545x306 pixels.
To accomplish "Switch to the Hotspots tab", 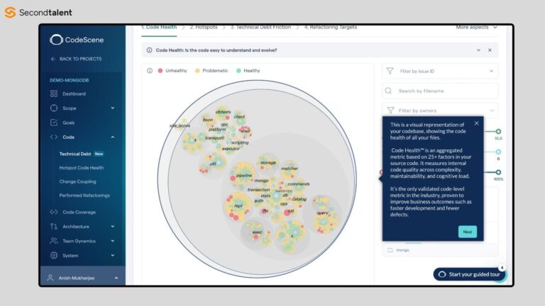I will 204,27.
